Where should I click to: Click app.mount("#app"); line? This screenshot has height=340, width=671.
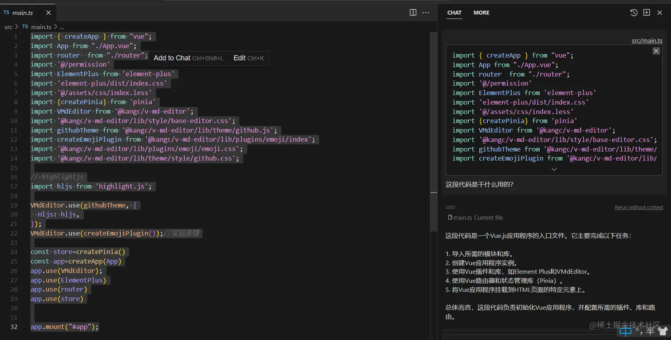click(x=64, y=327)
